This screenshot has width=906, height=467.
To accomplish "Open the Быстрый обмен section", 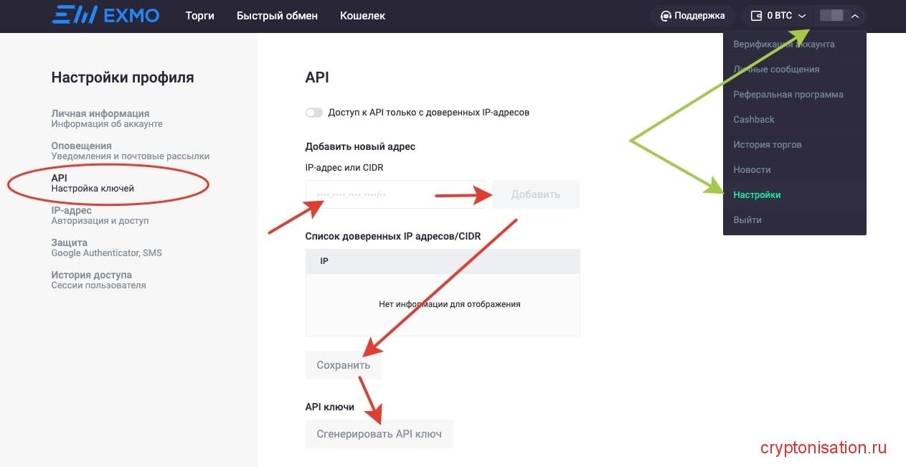I will coord(277,15).
